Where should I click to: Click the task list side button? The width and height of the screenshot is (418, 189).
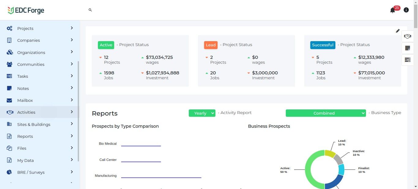pos(407,60)
